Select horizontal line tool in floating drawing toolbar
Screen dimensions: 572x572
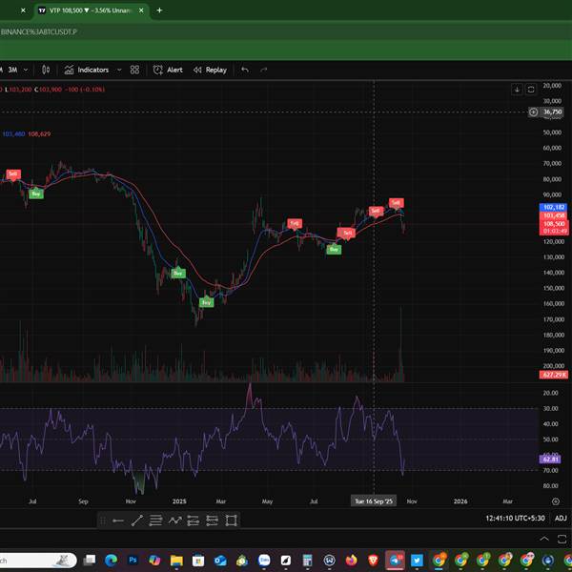[117, 520]
